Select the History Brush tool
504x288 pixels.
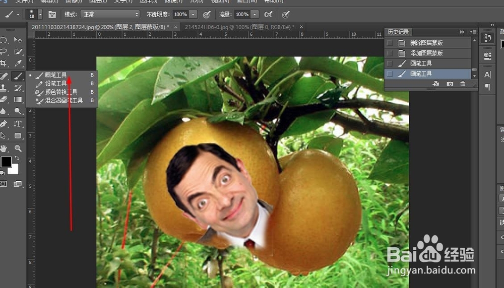pos(18,88)
